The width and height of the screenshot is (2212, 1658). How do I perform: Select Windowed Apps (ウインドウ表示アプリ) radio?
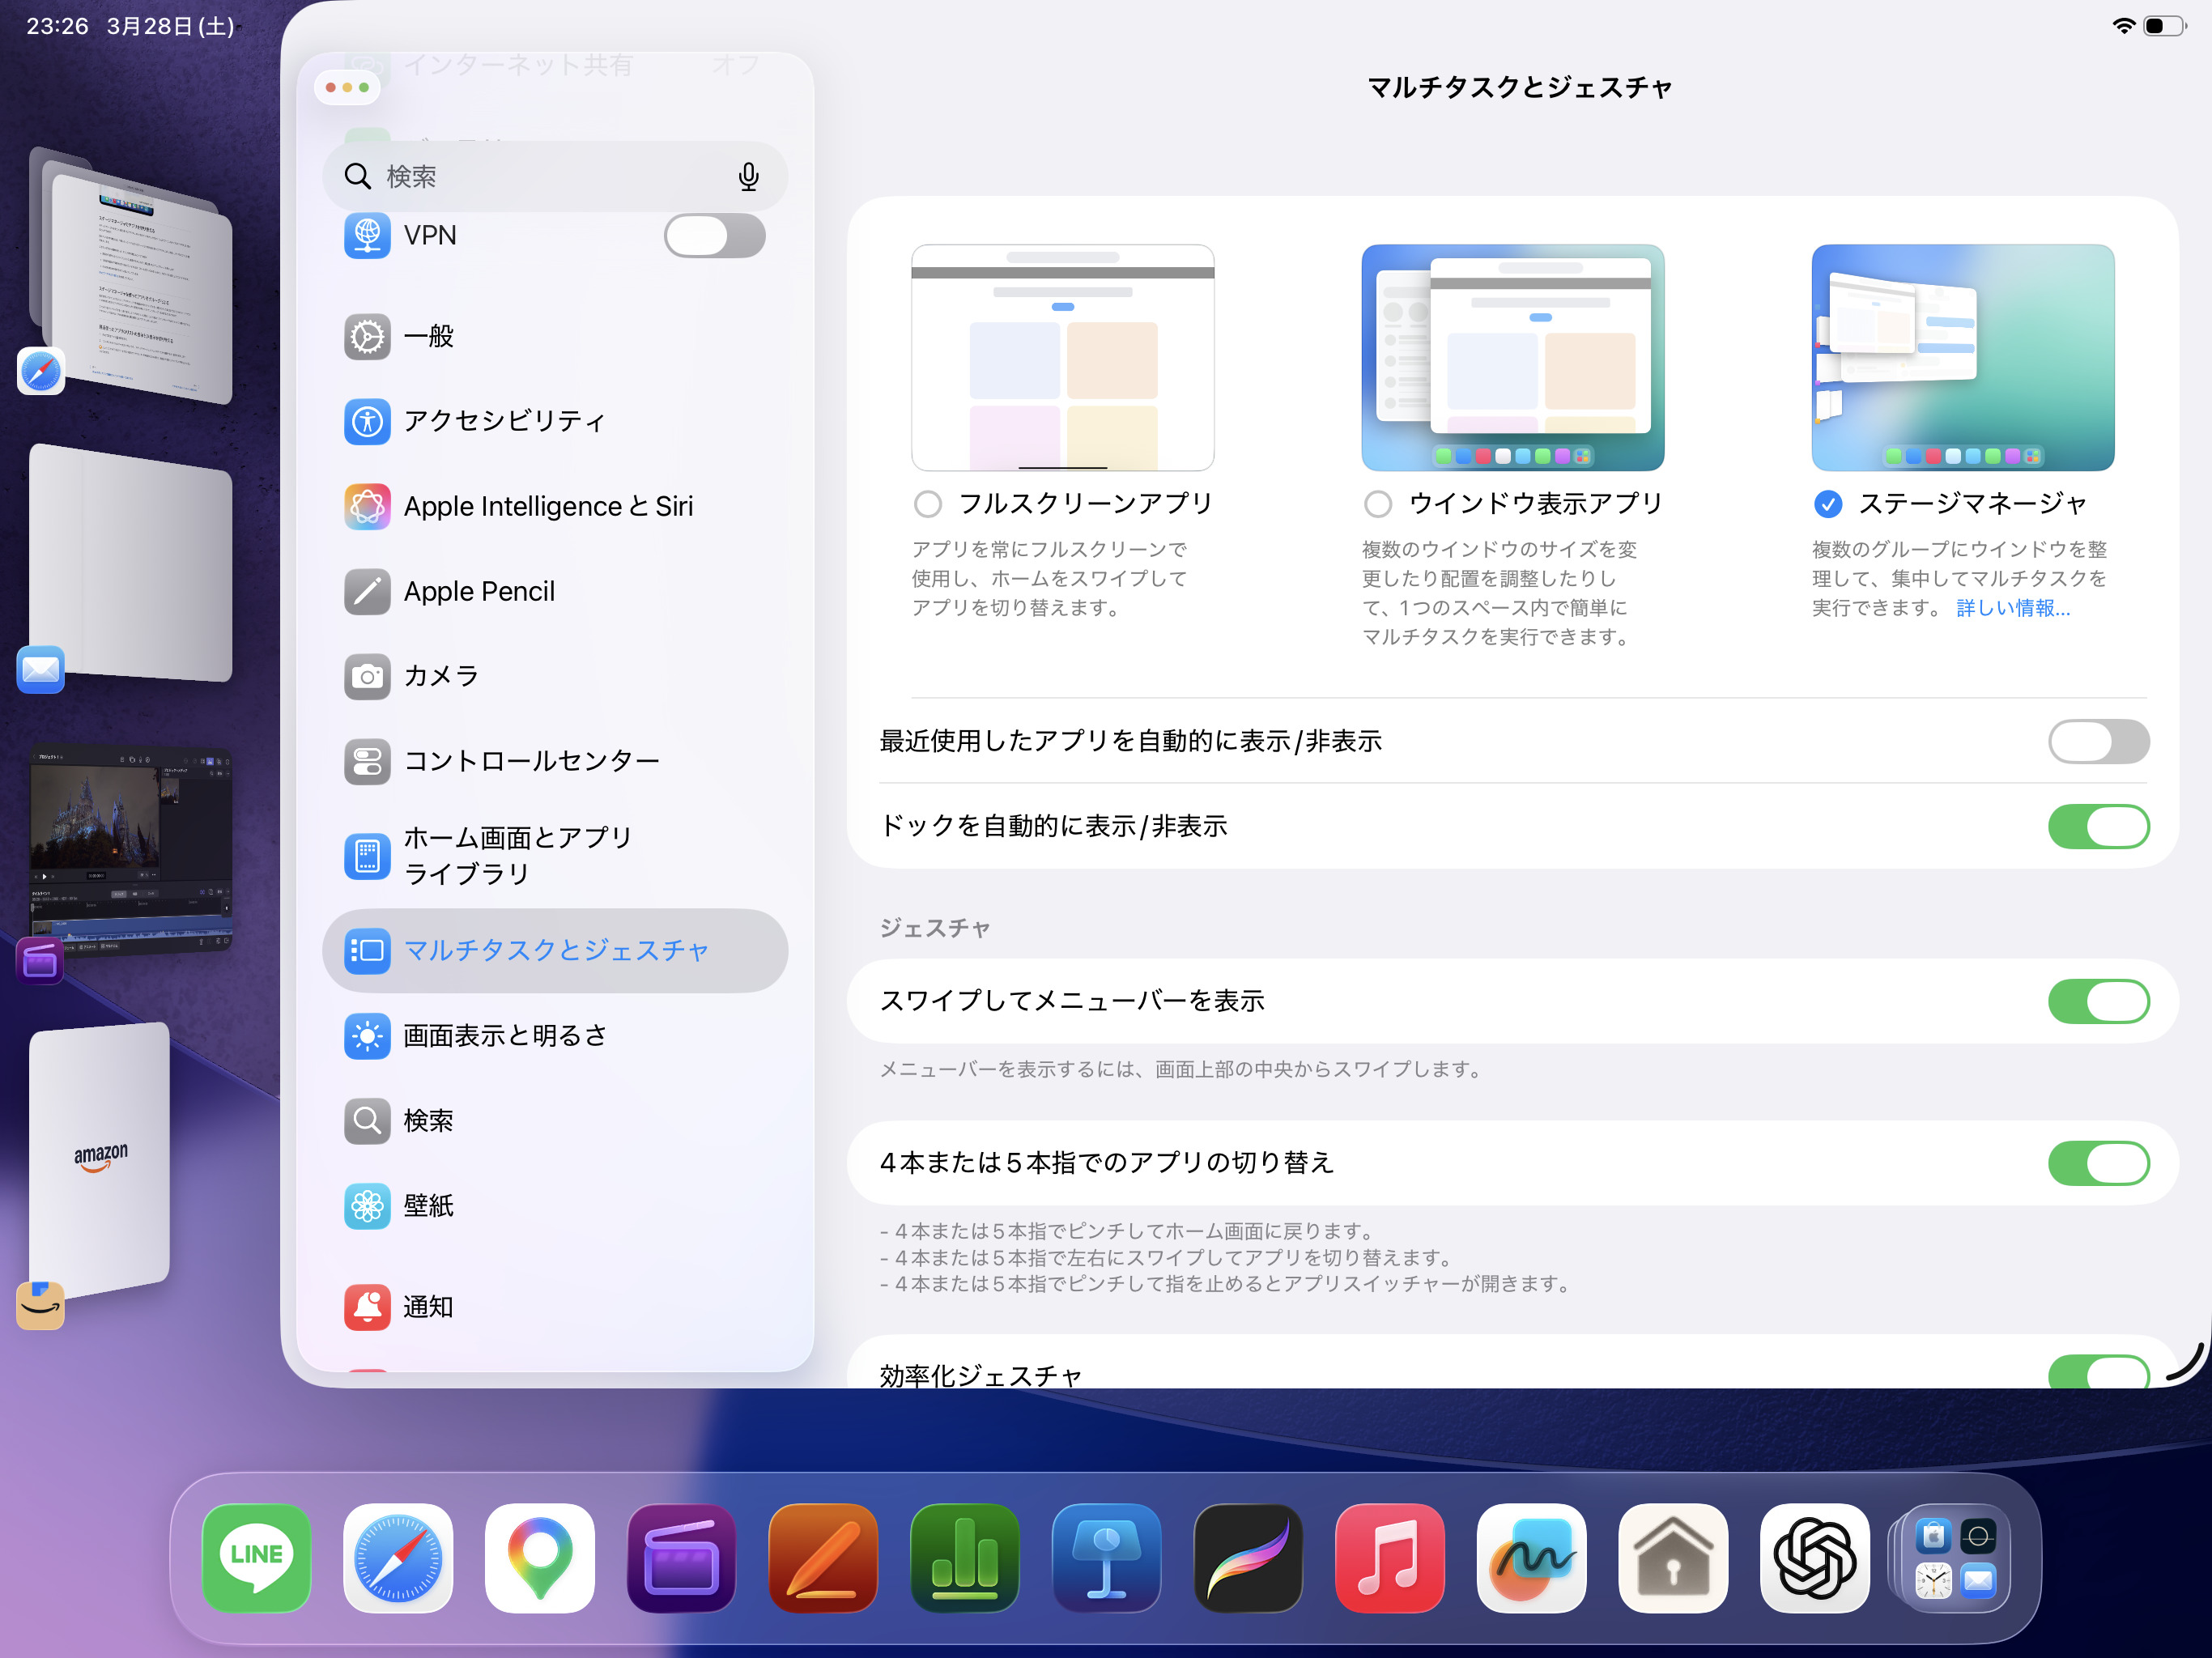click(1378, 504)
